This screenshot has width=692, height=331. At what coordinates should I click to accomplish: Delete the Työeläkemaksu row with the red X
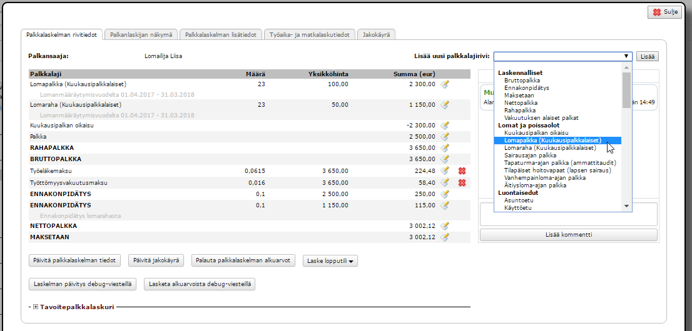462,171
